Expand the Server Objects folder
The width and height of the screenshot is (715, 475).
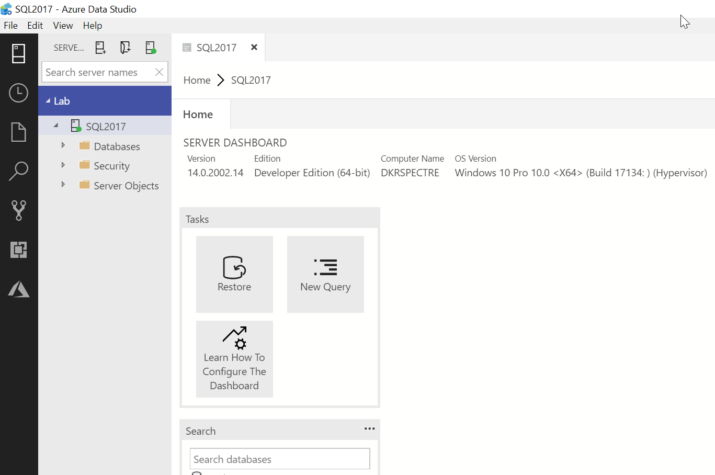[x=63, y=185]
